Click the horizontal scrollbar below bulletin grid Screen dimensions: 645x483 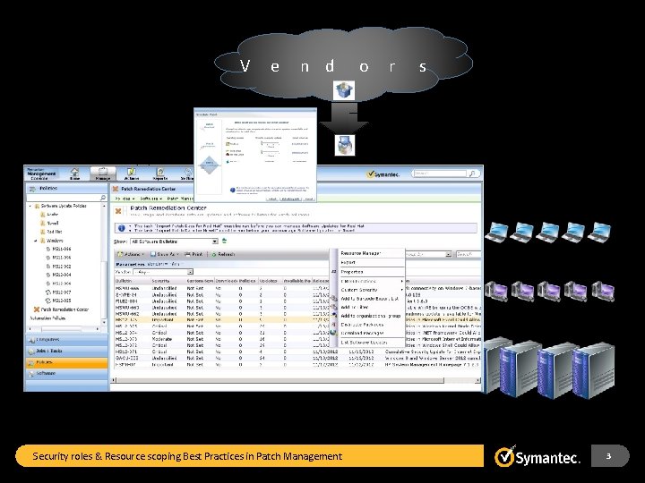[x=294, y=381]
